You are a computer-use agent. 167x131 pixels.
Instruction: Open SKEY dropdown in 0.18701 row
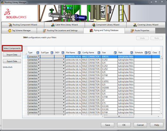[64, 81]
